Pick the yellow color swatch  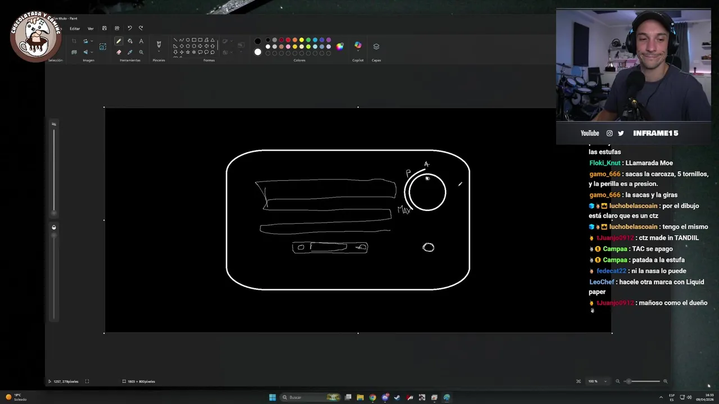[x=302, y=40]
